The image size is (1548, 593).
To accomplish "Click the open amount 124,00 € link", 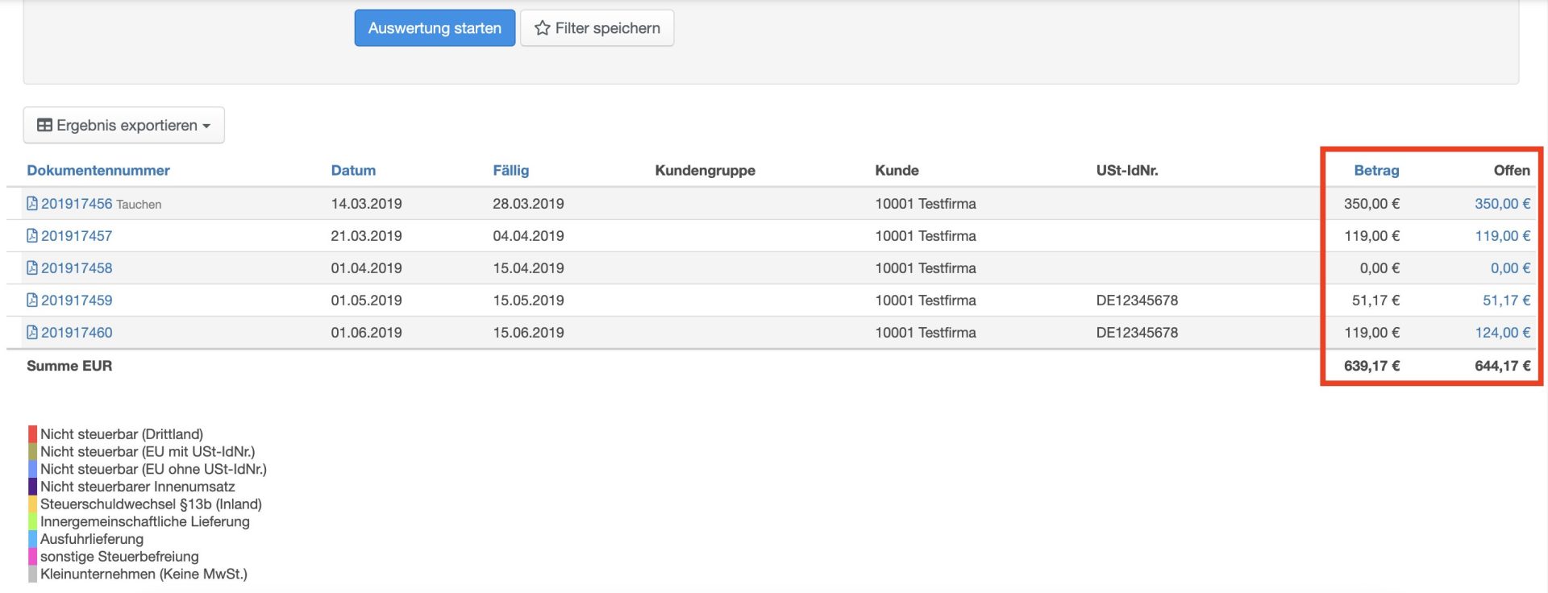I will point(1502,333).
